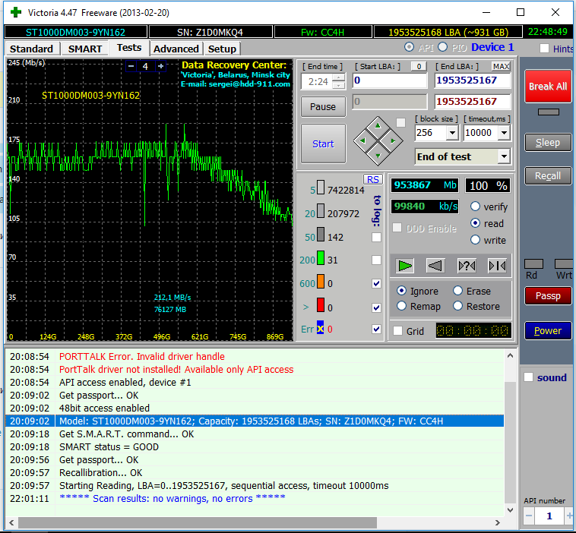Click the blue Err X block icon

321,328
